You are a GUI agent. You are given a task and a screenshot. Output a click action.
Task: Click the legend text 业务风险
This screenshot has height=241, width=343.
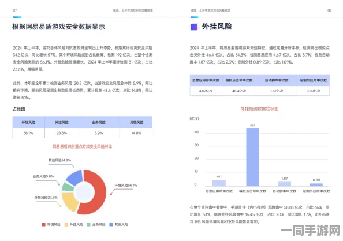[x=99, y=224]
